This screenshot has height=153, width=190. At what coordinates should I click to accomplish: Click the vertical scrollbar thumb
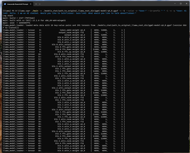[x=189, y=138]
